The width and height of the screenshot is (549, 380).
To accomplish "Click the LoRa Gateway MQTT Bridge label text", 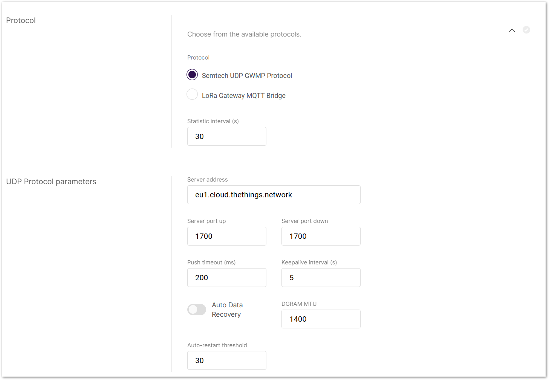I will (243, 95).
